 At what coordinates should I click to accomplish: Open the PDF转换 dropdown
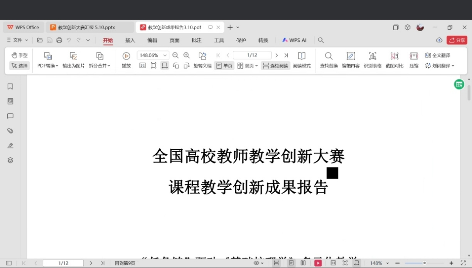48,66
